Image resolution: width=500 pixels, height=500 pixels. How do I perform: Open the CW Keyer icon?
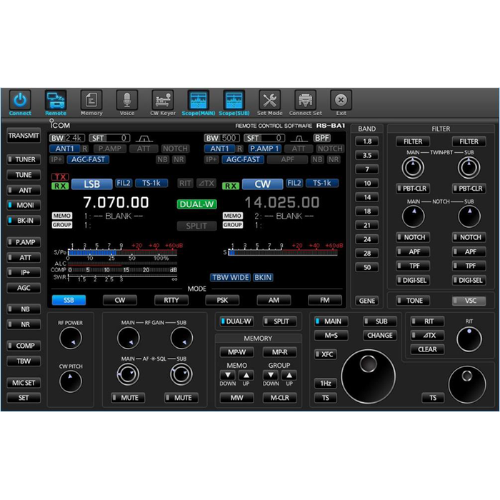[163, 101]
